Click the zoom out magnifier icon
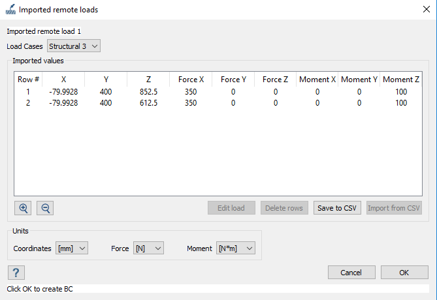Screen dimensions: 437x300 tap(45, 208)
